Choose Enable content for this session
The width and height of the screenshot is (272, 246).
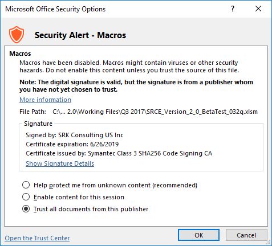click(x=26, y=197)
